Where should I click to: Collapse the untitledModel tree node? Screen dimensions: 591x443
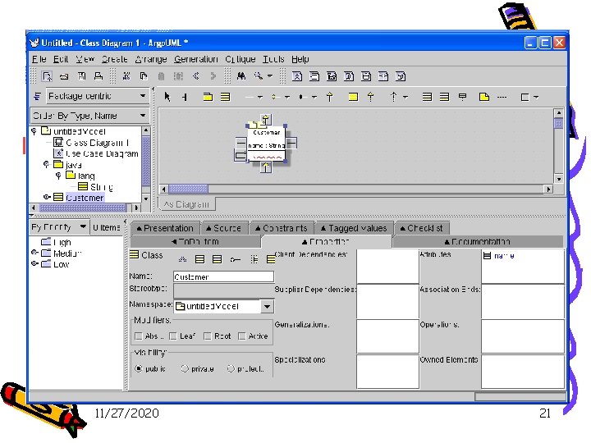pos(34,131)
